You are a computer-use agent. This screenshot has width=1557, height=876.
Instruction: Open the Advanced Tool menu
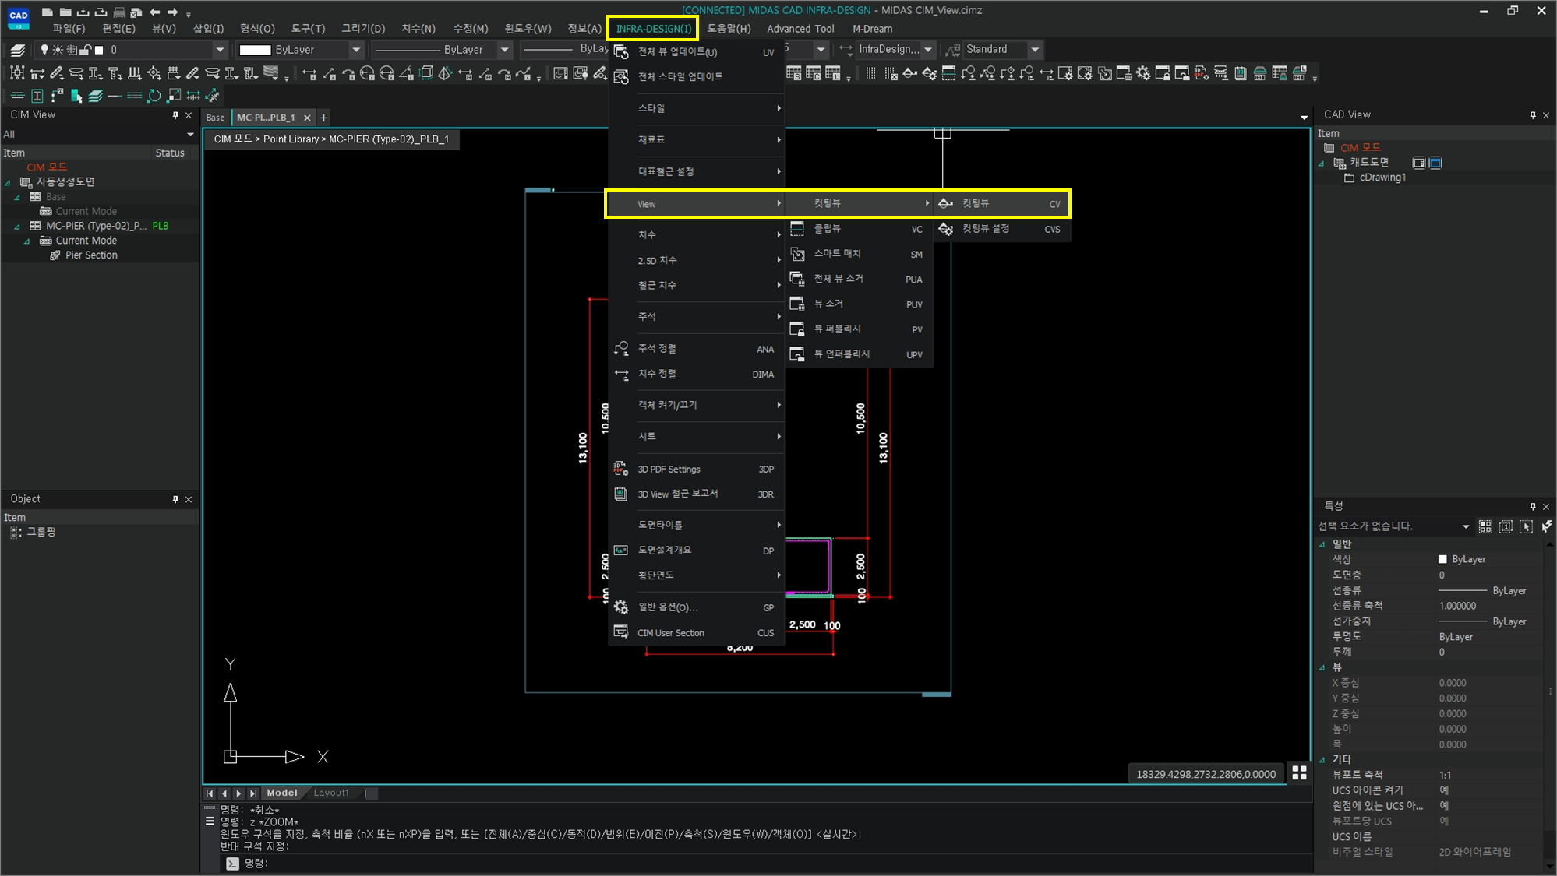click(x=800, y=29)
